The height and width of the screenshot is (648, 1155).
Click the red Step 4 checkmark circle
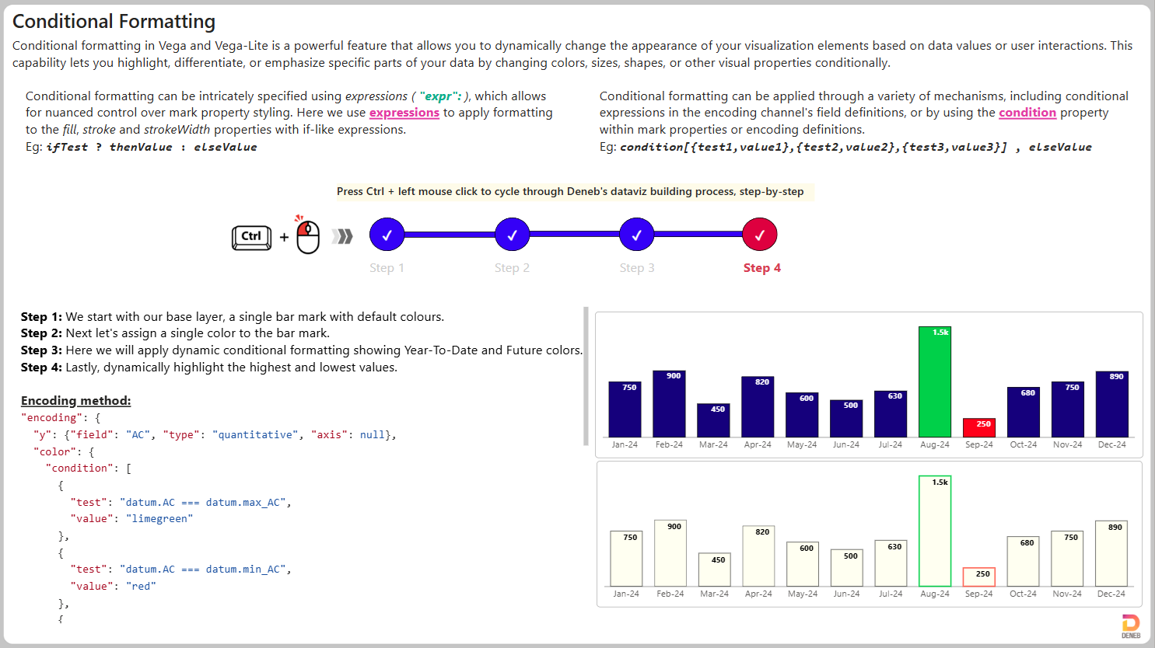click(760, 235)
